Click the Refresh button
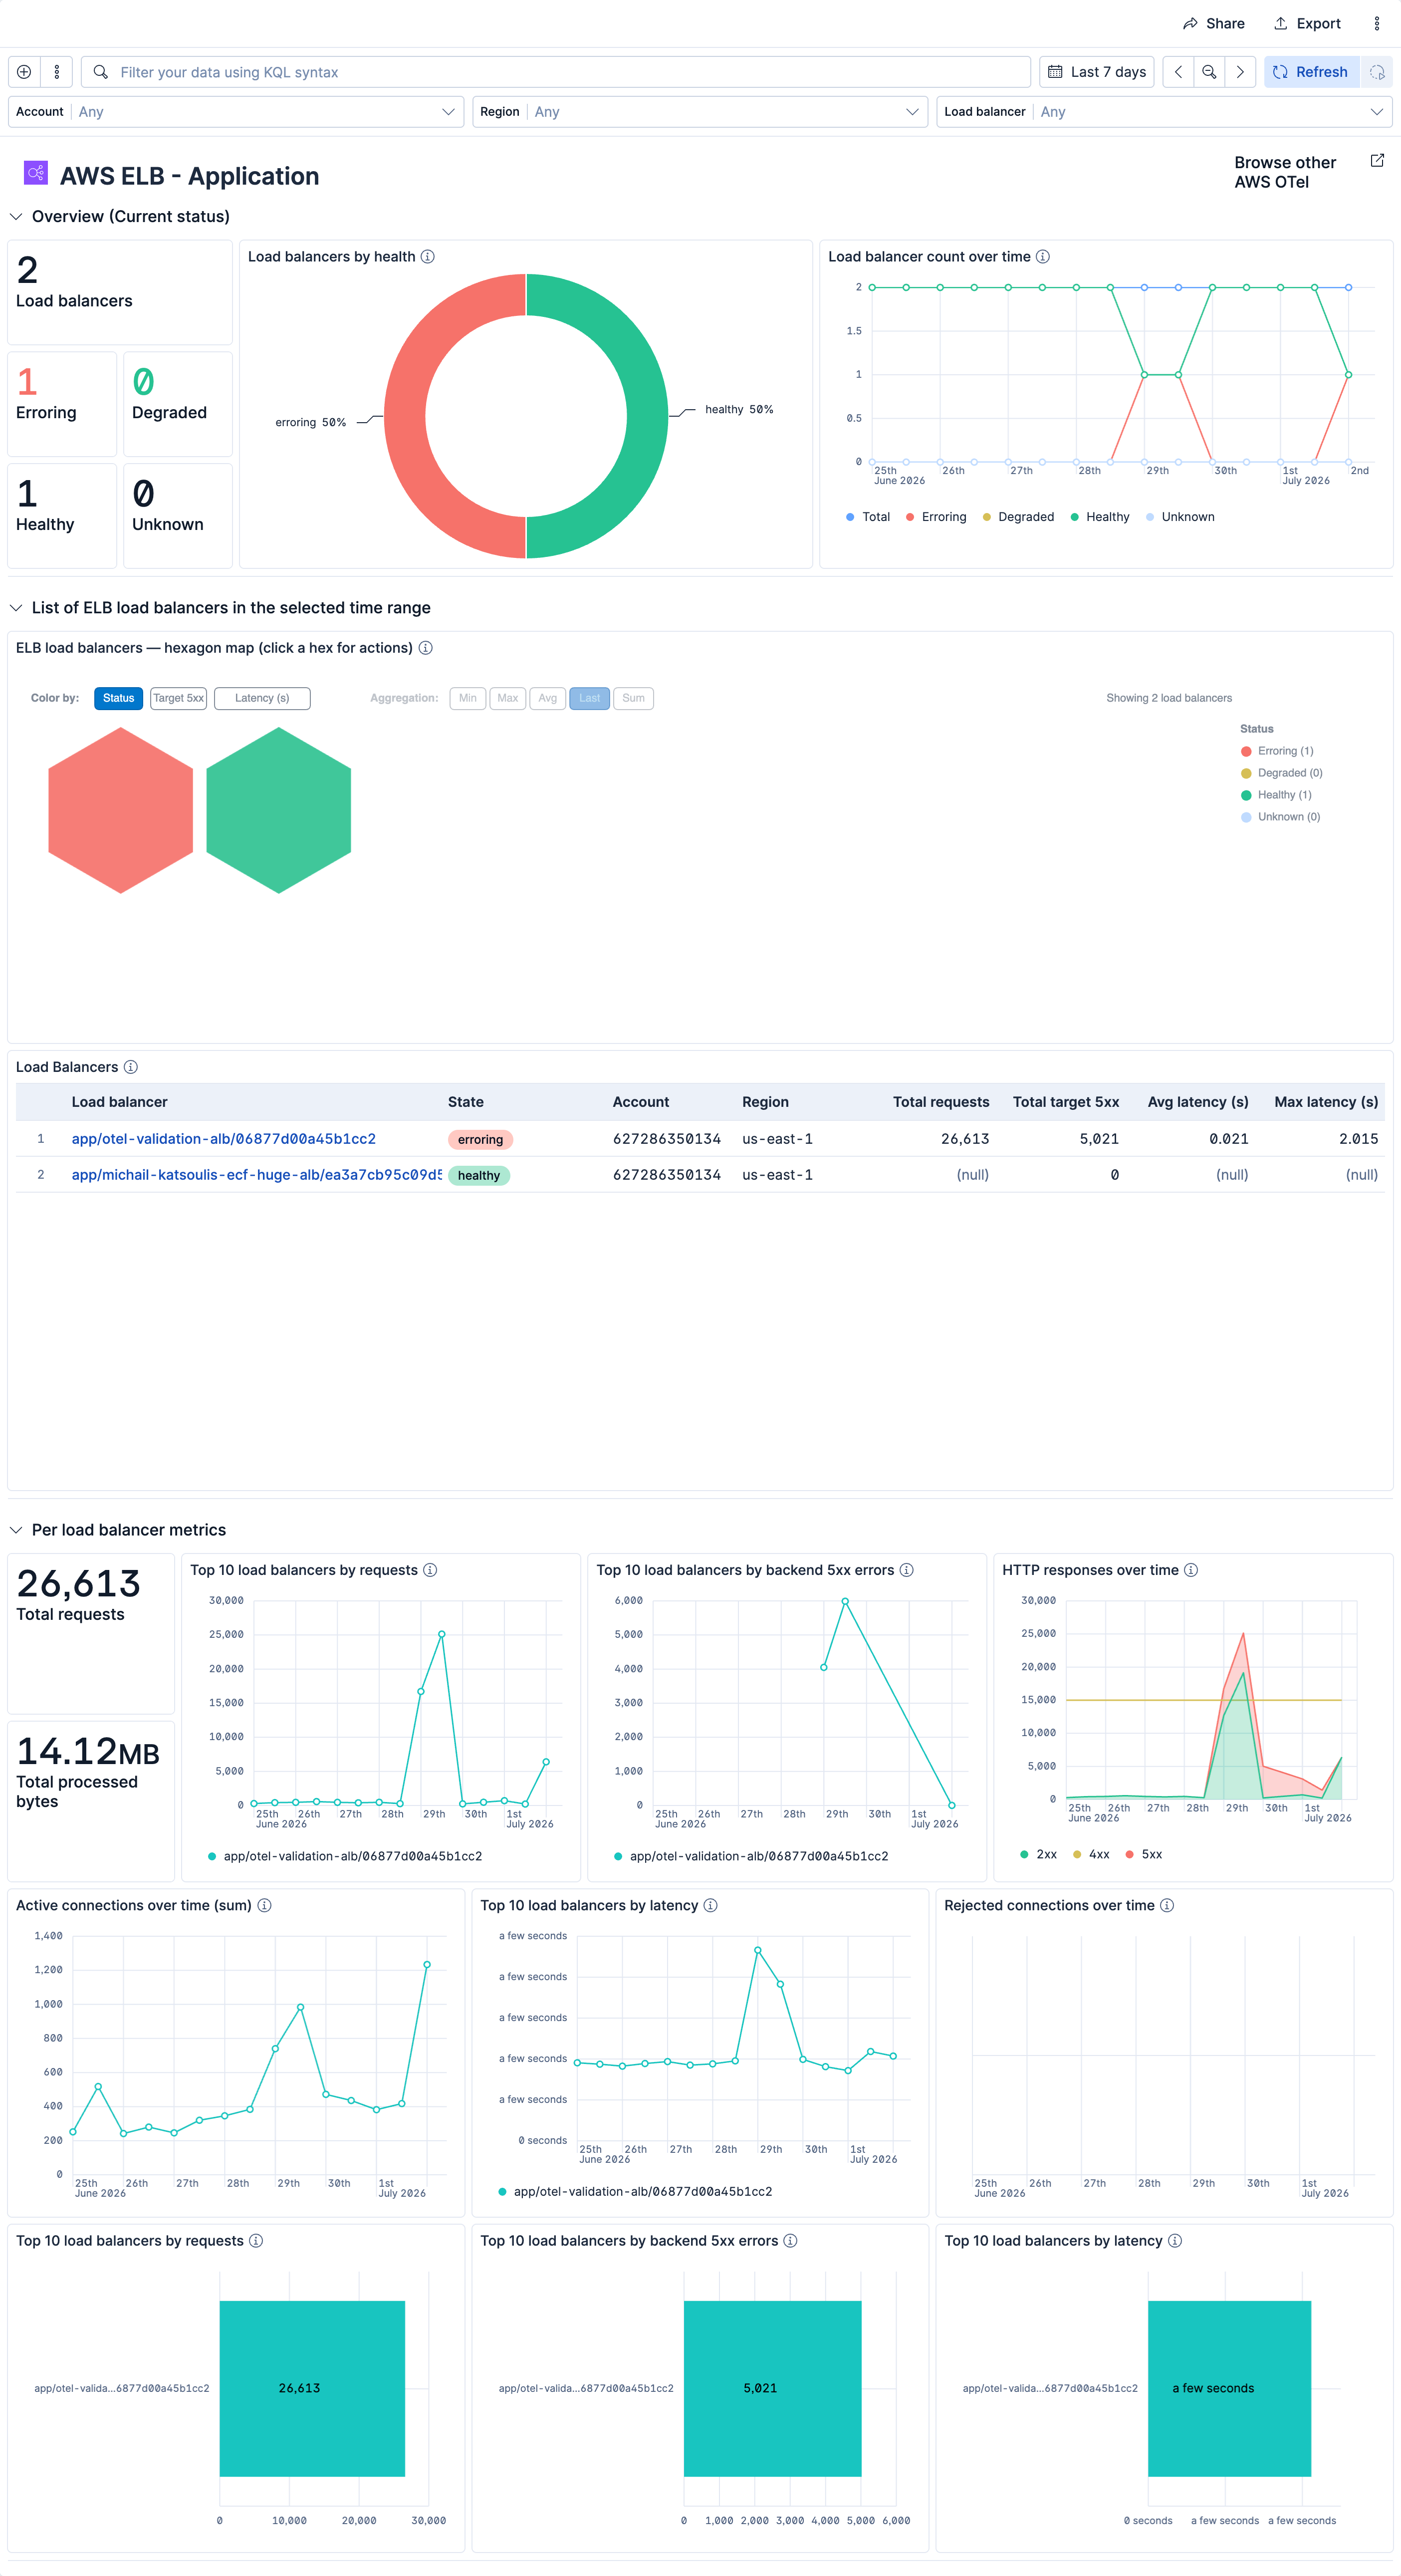The height and width of the screenshot is (2576, 1401). point(1312,72)
